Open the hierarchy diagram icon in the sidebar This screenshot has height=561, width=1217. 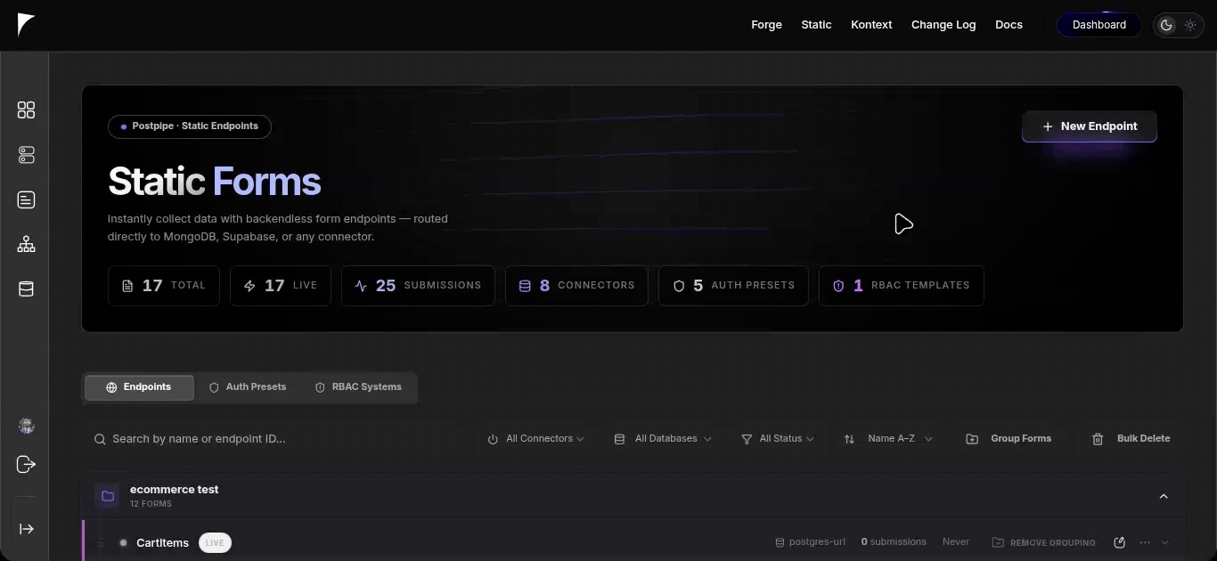coord(26,244)
